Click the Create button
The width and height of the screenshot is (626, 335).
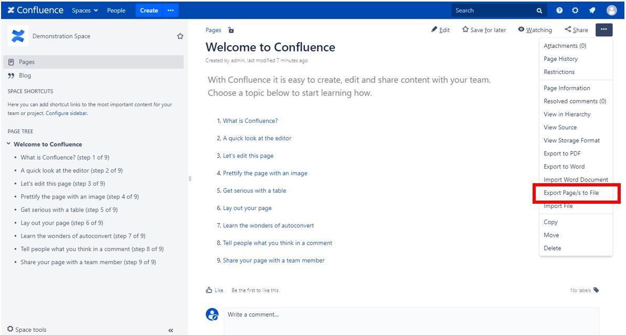149,11
